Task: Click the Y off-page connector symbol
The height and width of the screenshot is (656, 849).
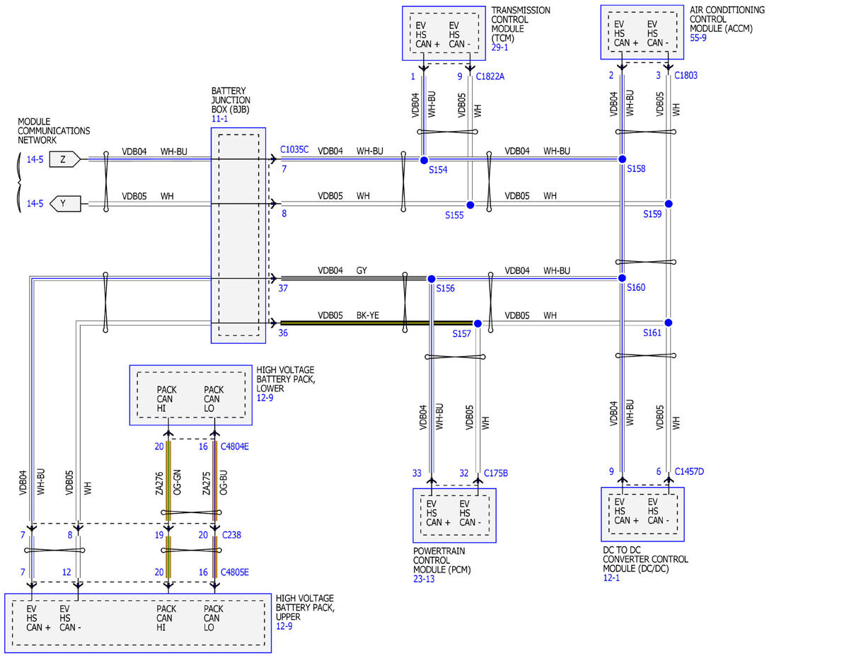Action: click(x=65, y=204)
